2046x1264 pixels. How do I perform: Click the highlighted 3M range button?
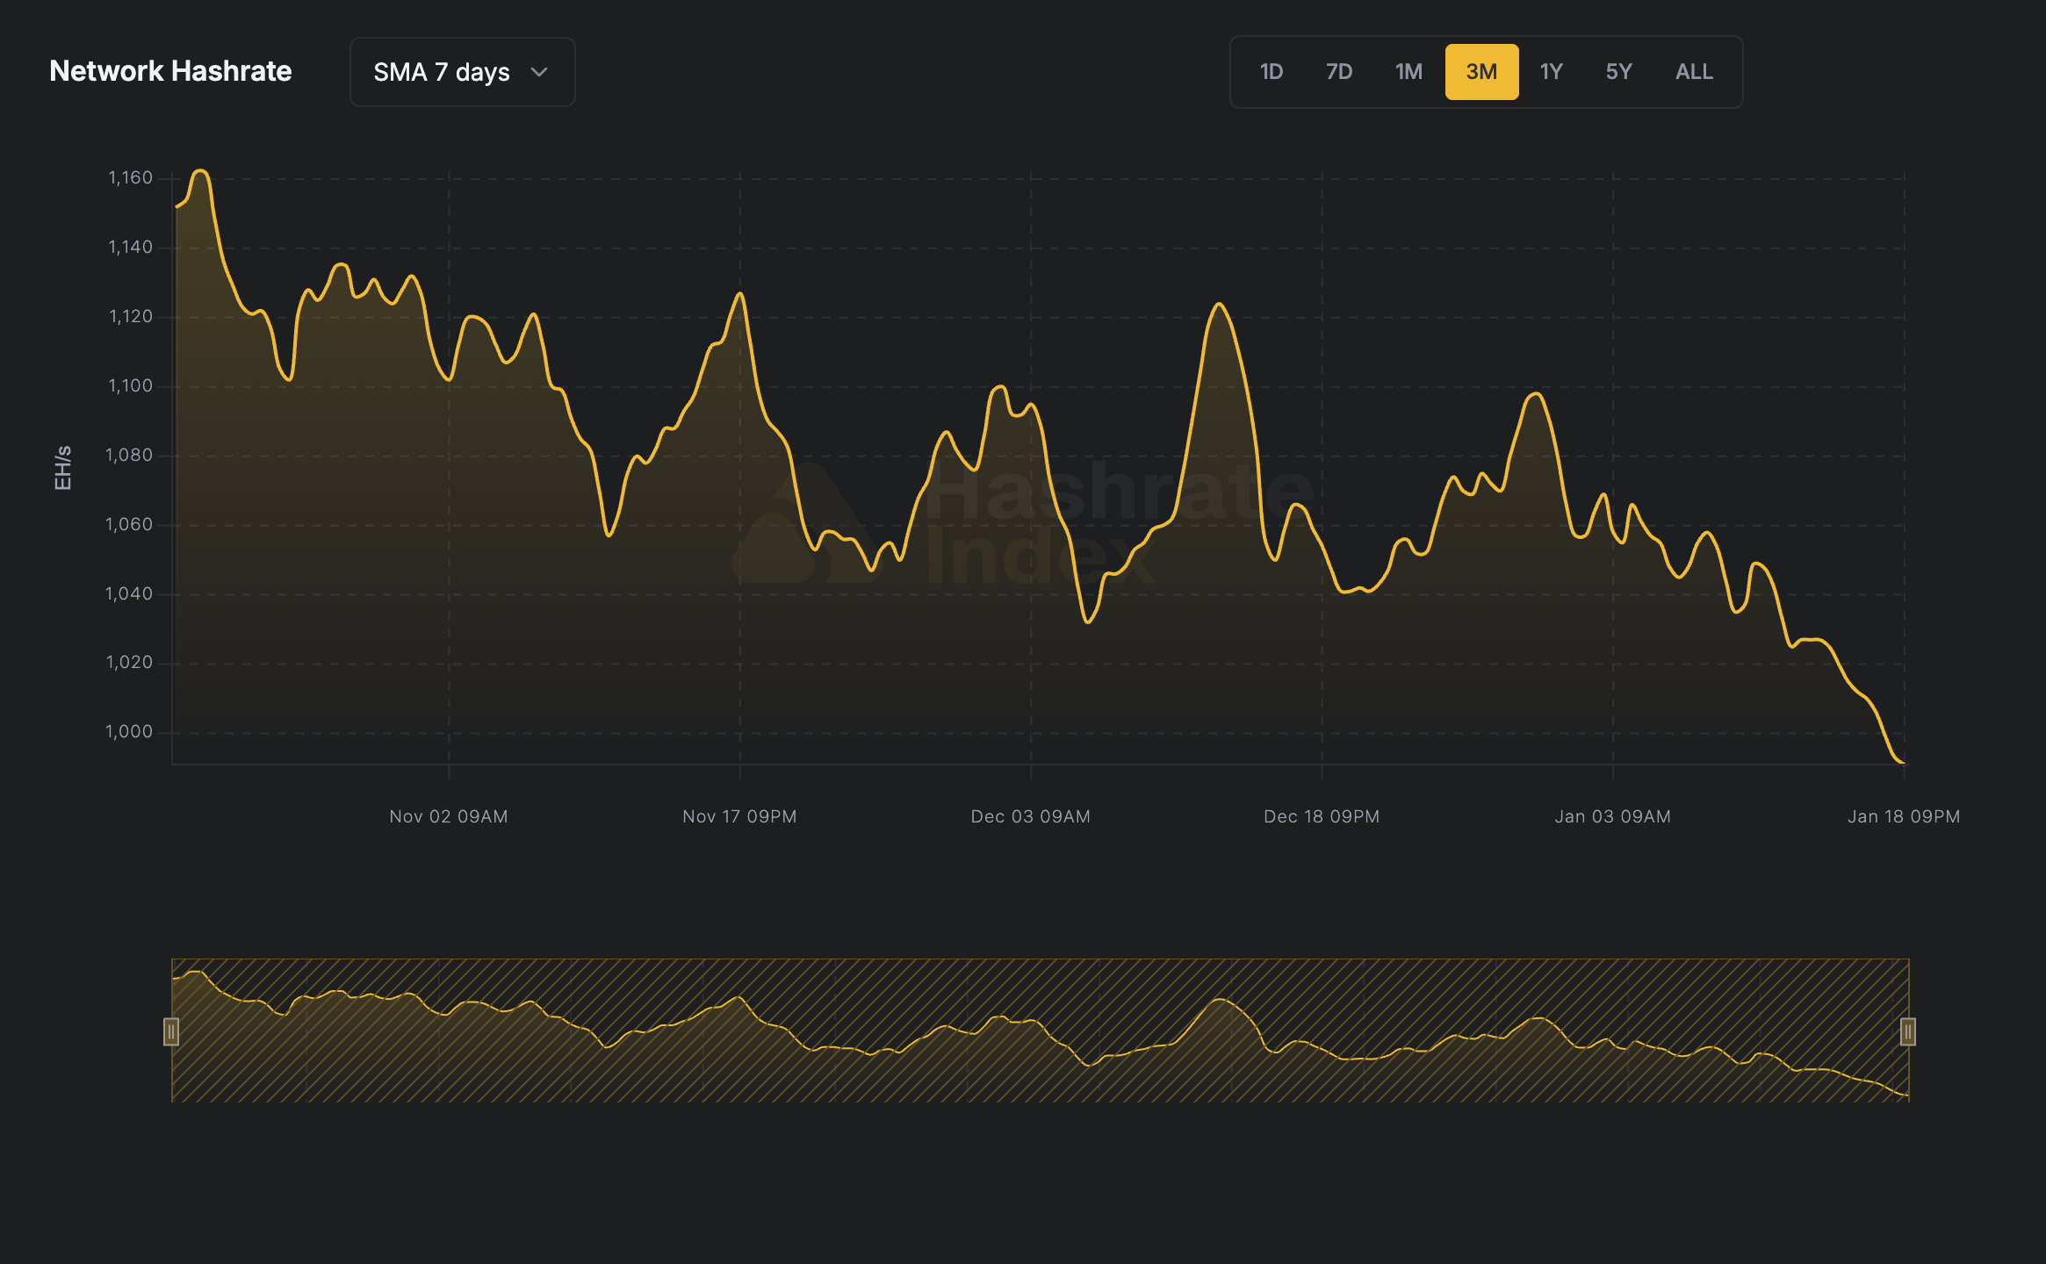coord(1481,72)
